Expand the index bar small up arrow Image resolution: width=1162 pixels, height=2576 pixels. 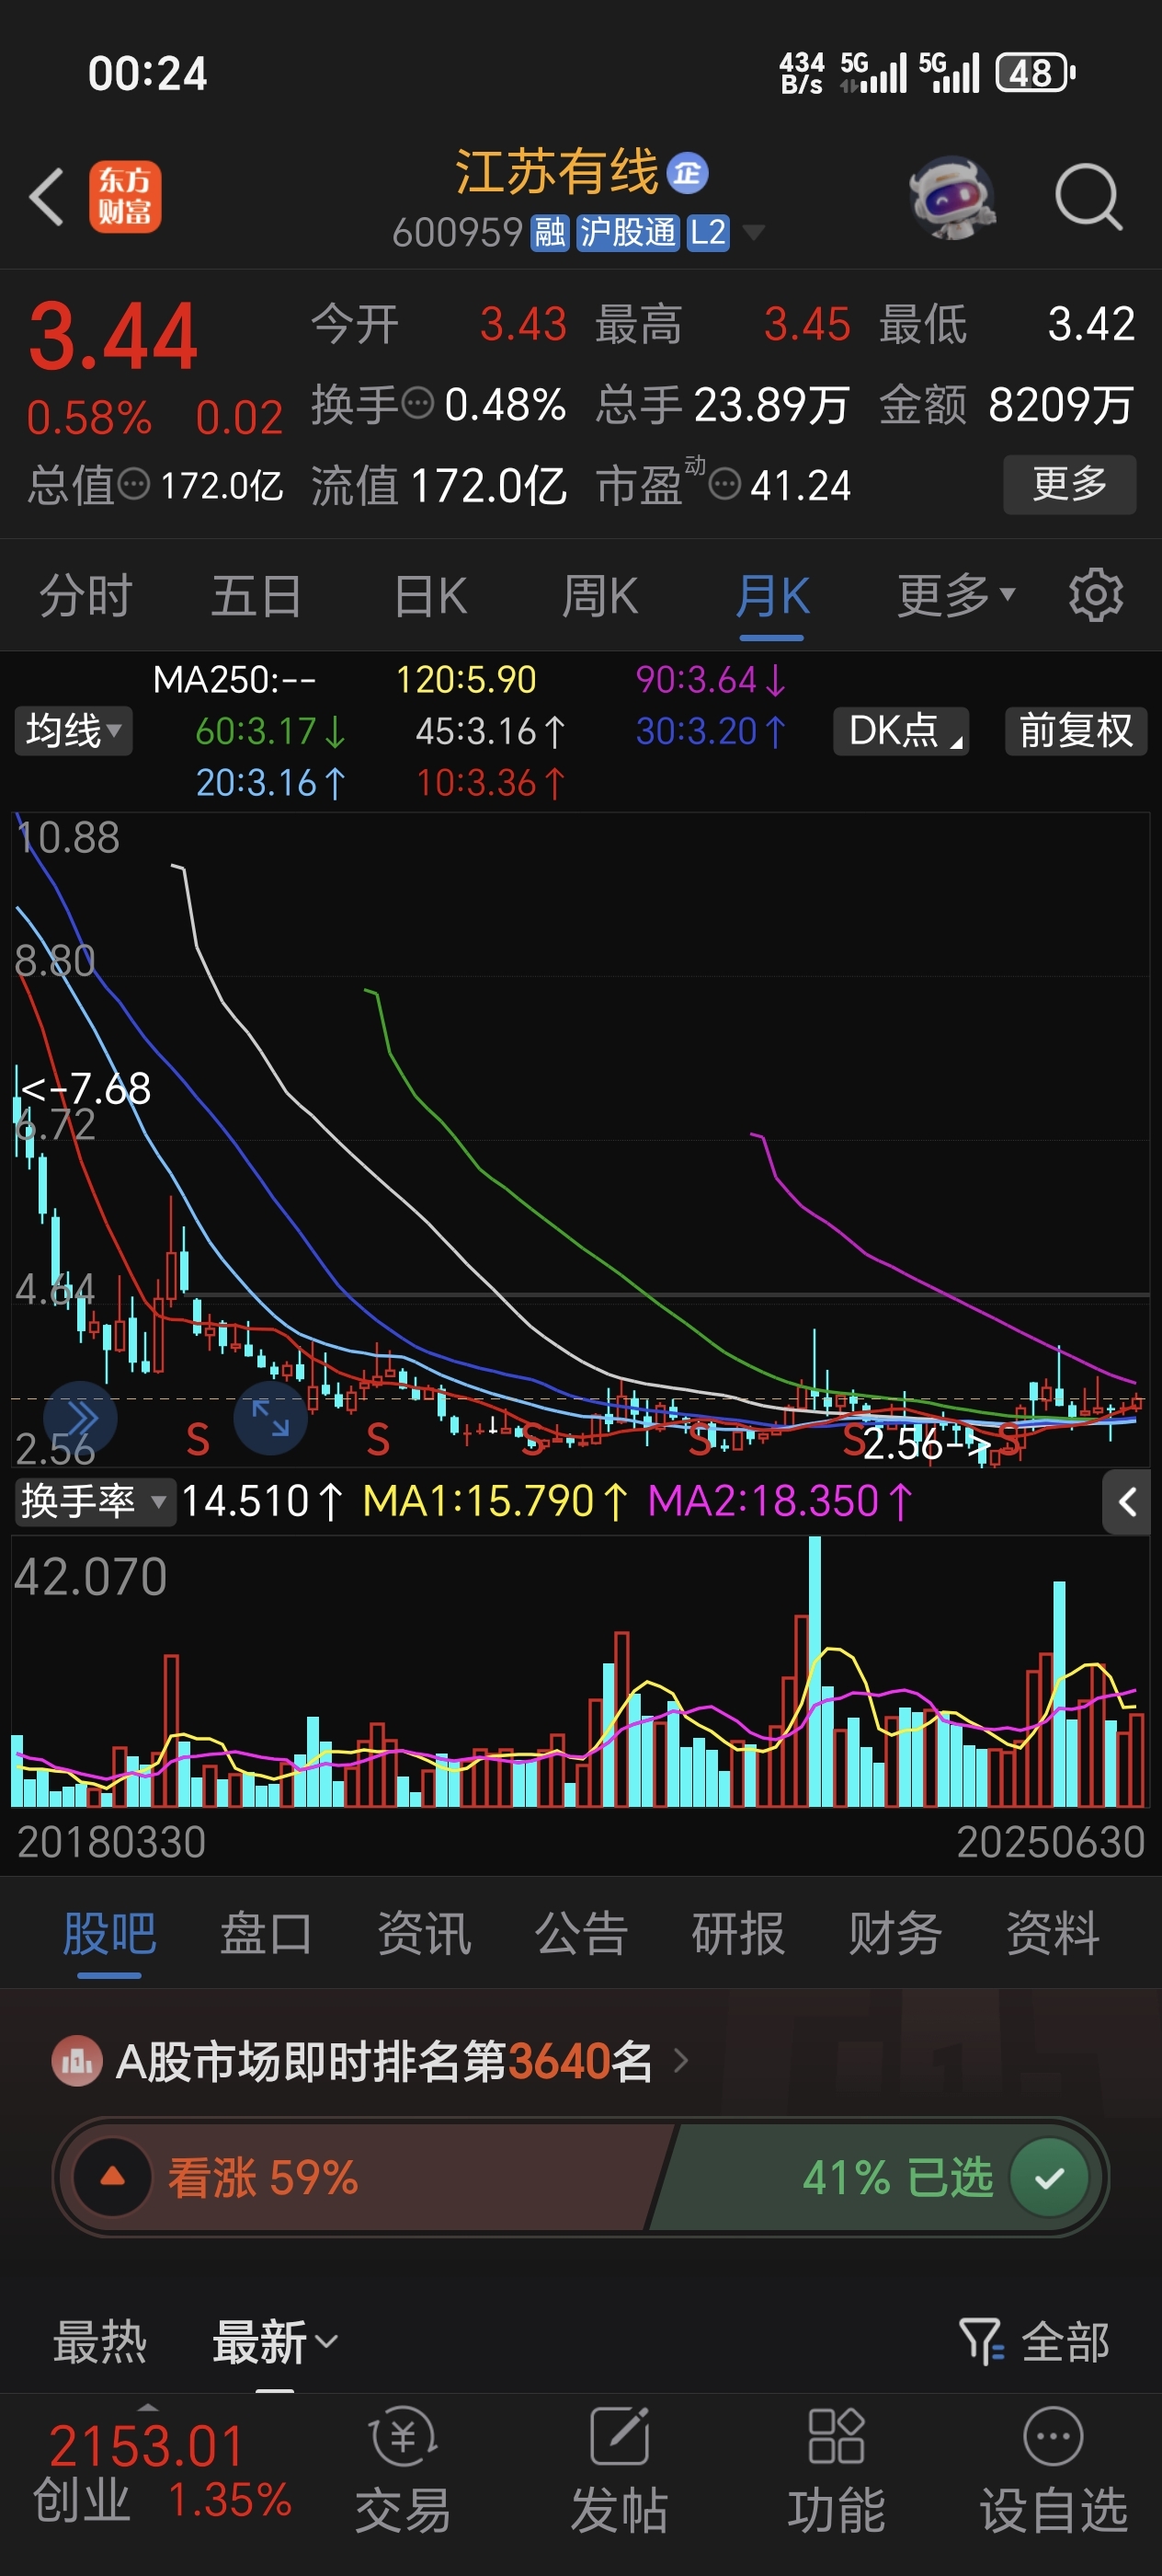148,2408
